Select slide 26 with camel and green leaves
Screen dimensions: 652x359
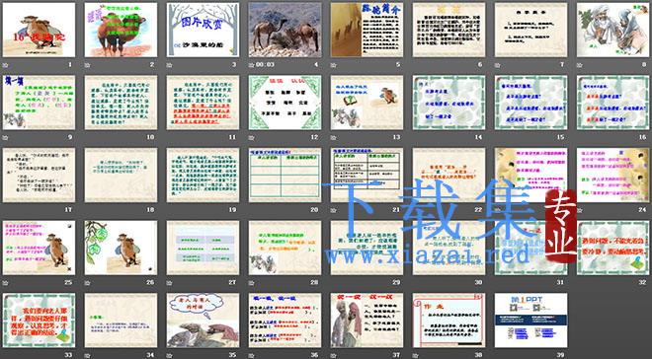click(x=121, y=248)
